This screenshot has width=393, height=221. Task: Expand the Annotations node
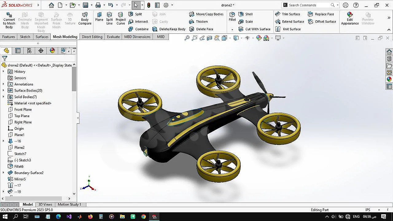pyautogui.click(x=3, y=84)
